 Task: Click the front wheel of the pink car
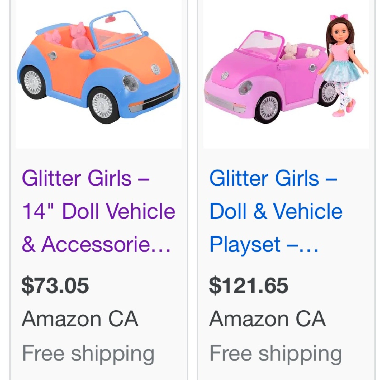pos(267,108)
